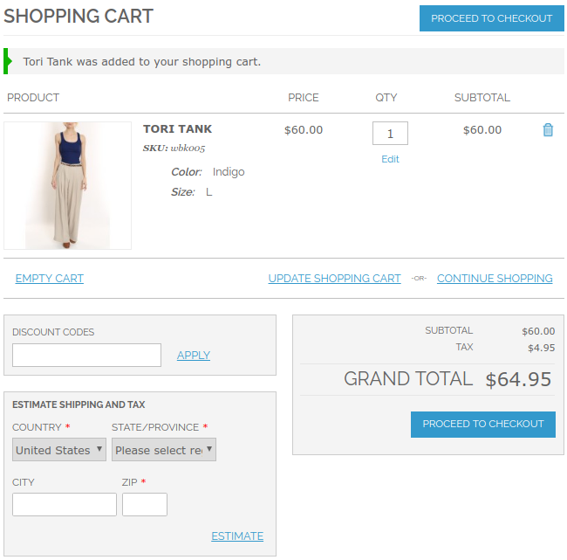Apply the discount code
Viewport: 567px width, 560px height.
(194, 356)
